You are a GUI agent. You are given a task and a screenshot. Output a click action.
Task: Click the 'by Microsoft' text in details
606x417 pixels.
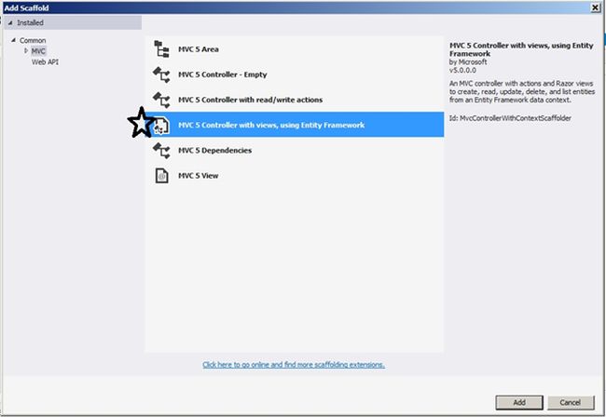click(x=468, y=62)
